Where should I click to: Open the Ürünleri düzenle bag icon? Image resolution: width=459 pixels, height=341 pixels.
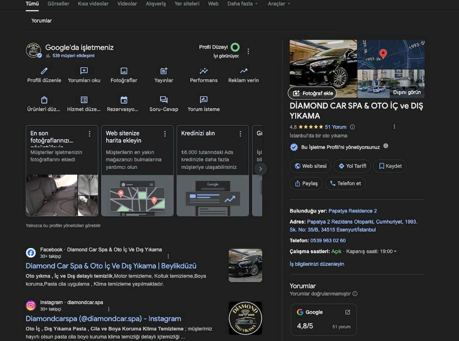point(44,100)
